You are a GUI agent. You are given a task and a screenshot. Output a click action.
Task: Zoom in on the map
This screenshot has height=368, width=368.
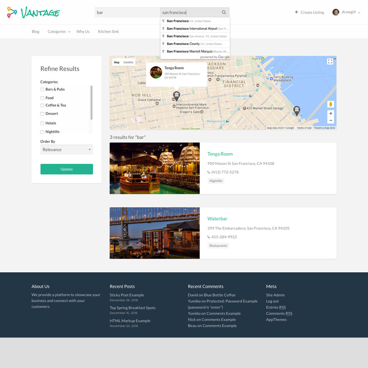point(330,114)
